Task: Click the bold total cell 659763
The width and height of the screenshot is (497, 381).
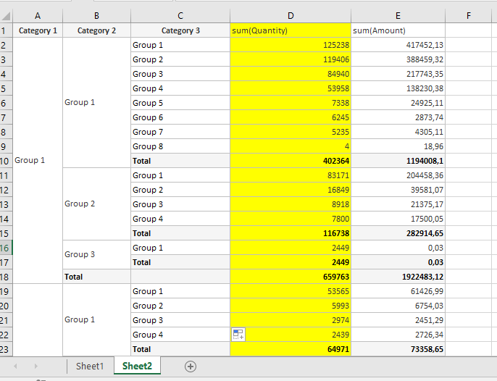Action: [x=290, y=277]
